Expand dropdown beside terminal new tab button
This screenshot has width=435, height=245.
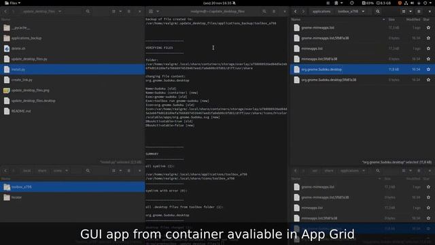(x=158, y=12)
